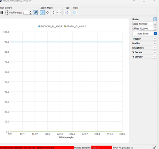Select the vertical zoom mode icon
Screen dimensions: 159x149
(x=53, y=13)
